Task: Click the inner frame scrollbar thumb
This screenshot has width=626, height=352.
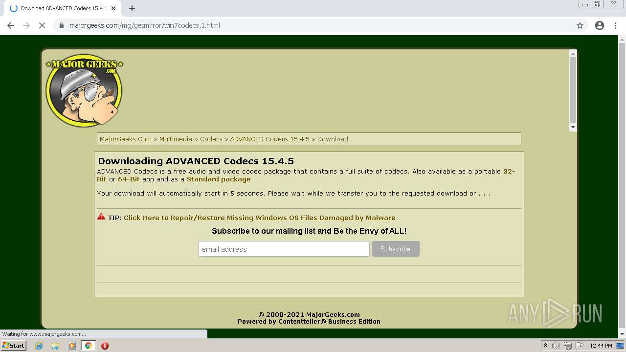Action: click(573, 89)
